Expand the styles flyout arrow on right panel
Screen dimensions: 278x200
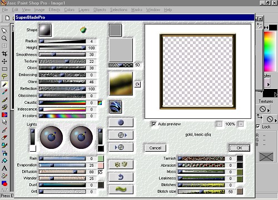(268, 84)
